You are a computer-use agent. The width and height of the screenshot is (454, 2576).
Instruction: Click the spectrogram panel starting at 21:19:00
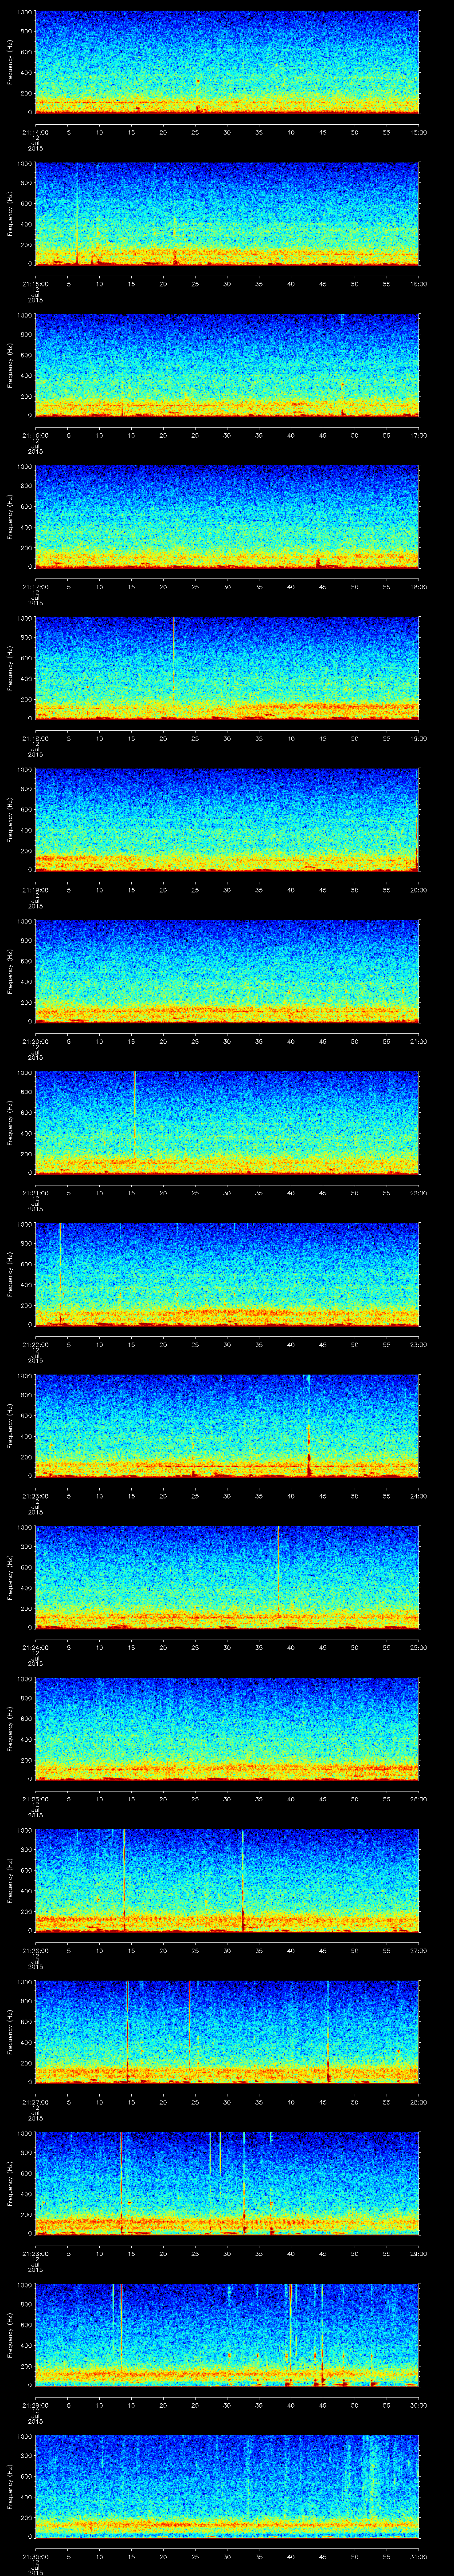pyautogui.click(x=227, y=820)
